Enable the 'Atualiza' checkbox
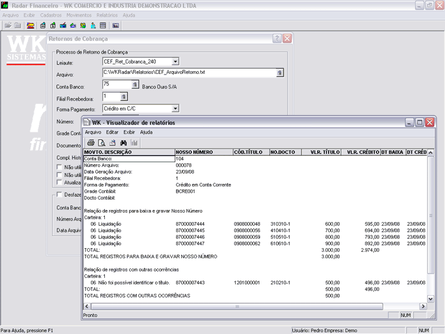The width and height of the screenshot is (445, 334). click(60, 182)
